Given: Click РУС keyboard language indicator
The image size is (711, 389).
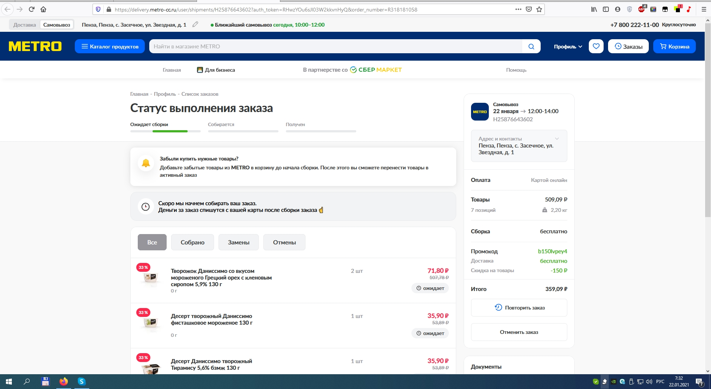Looking at the screenshot, I should point(660,382).
